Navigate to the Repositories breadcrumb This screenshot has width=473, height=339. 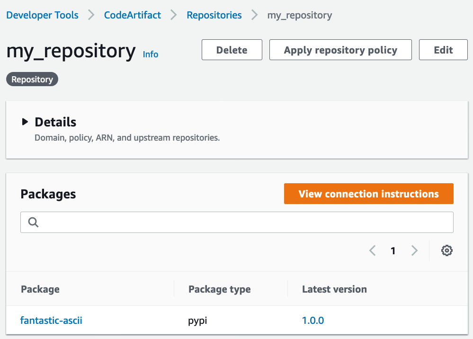pos(214,15)
